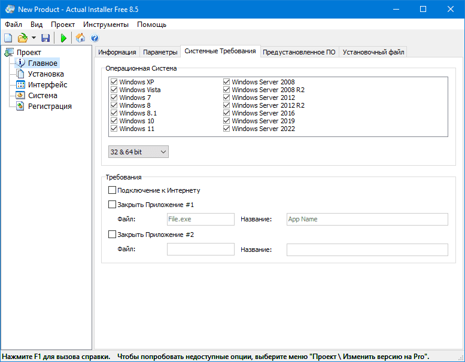Uncheck Windows Vista checkbox
The width and height of the screenshot is (465, 362).
114,89
